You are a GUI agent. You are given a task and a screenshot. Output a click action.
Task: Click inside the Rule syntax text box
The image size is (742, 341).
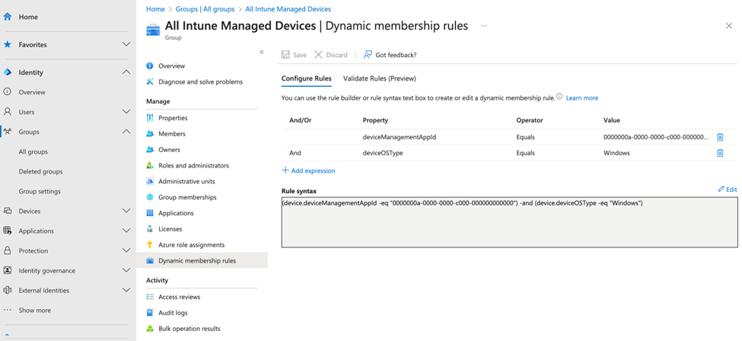click(509, 222)
